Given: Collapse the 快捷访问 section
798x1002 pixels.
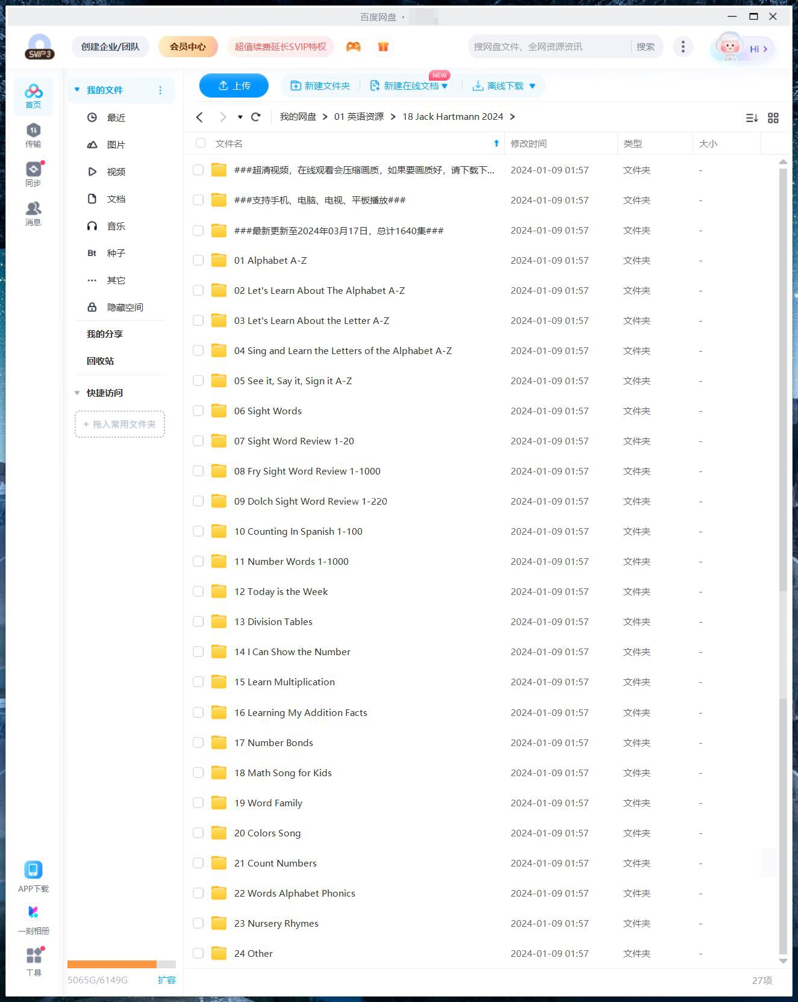Looking at the screenshot, I should (77, 393).
